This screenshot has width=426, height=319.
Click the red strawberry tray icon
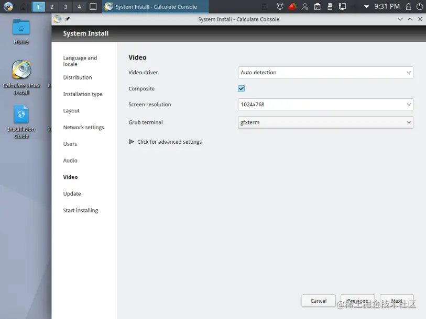point(292,6)
